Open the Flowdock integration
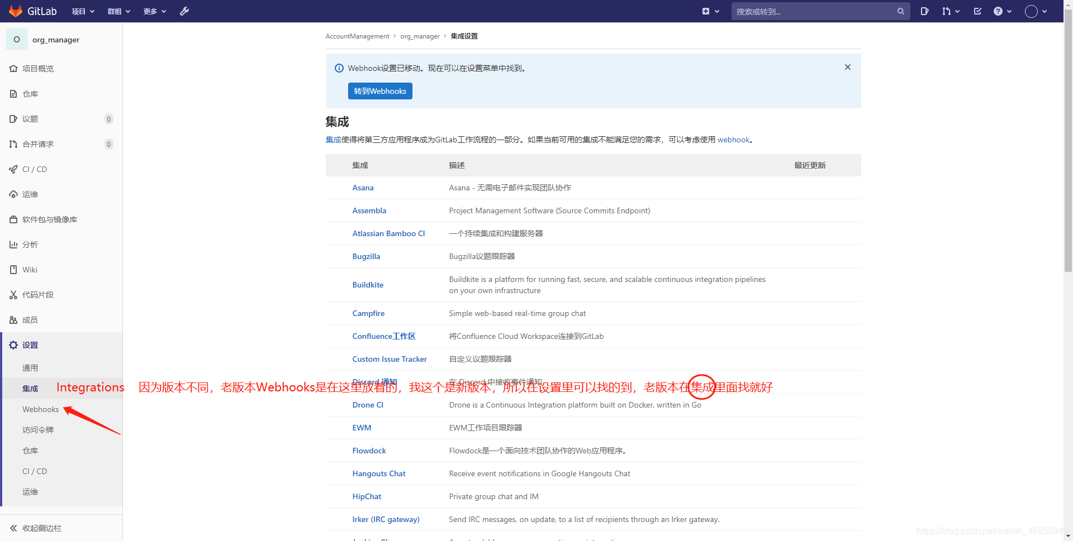This screenshot has width=1073, height=541. (369, 451)
